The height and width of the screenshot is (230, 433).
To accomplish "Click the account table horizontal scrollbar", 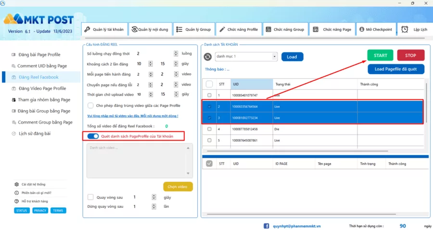I will 297,151.
